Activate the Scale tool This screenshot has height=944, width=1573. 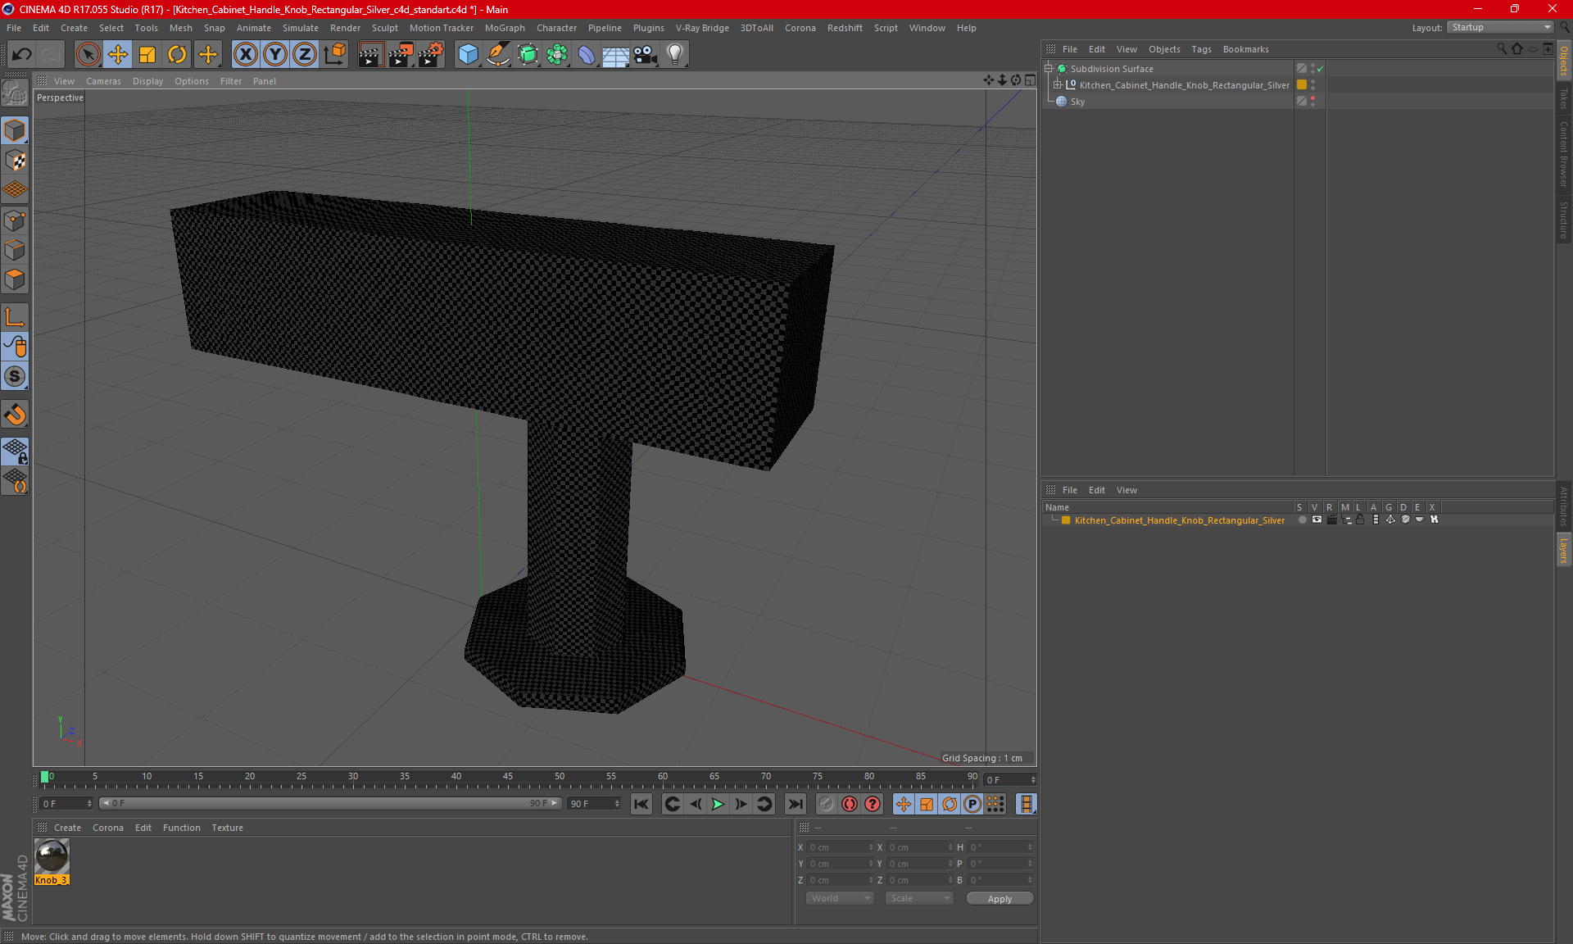coord(147,55)
